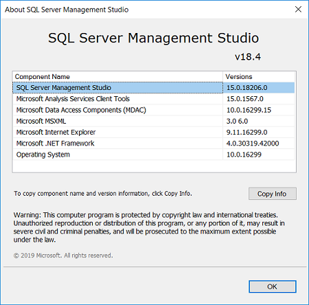Click Operating System version 10.0.16299

(244, 155)
